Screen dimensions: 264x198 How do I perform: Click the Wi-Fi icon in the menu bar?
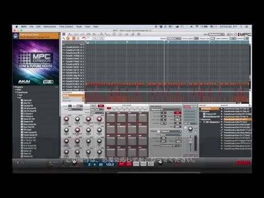(197, 26)
